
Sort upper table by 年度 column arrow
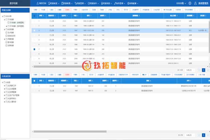click(x=78, y=16)
